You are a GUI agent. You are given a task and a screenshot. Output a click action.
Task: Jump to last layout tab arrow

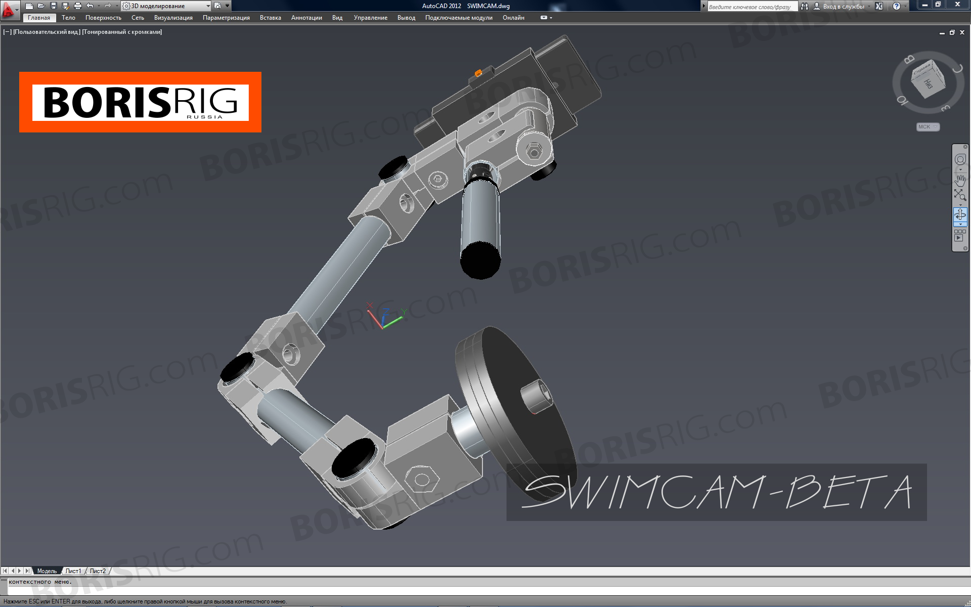pyautogui.click(x=27, y=571)
